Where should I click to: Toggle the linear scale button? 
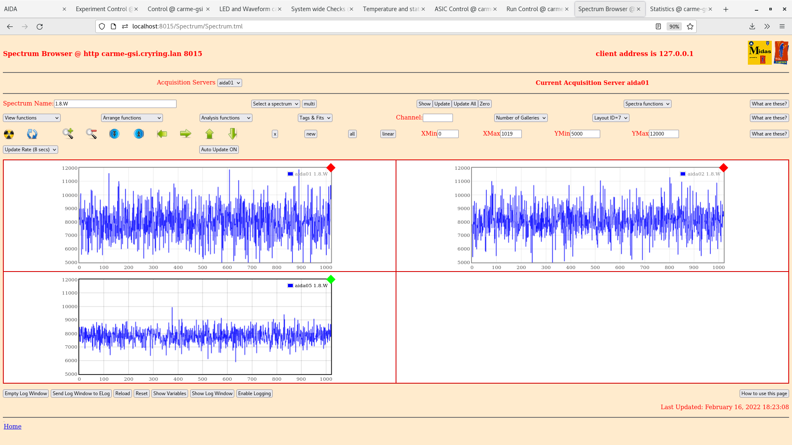click(x=388, y=134)
